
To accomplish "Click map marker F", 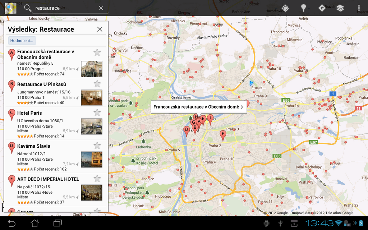I will click(222, 135).
